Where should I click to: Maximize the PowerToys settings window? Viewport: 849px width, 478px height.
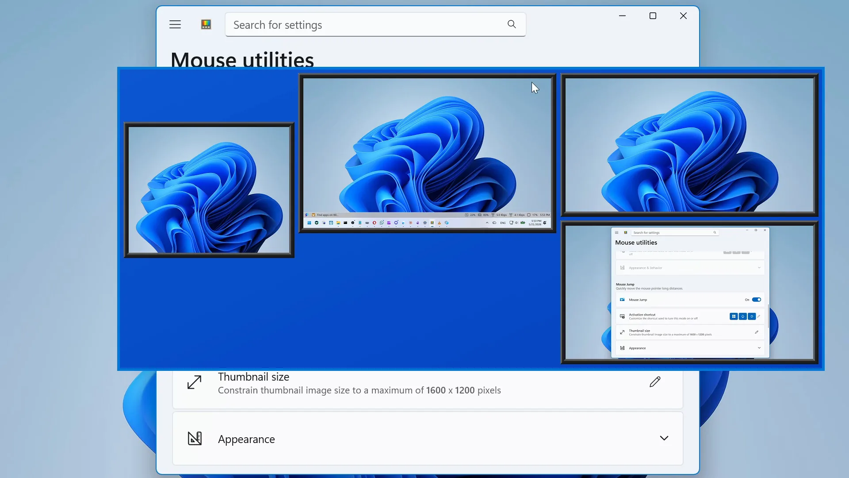pos(653,16)
